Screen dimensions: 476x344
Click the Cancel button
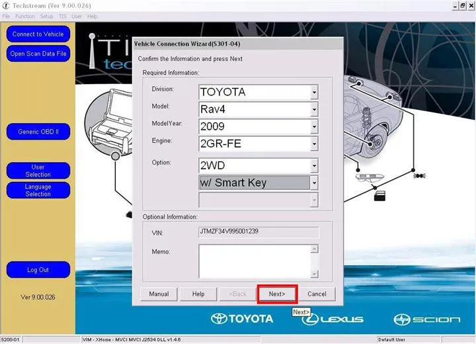point(317,294)
